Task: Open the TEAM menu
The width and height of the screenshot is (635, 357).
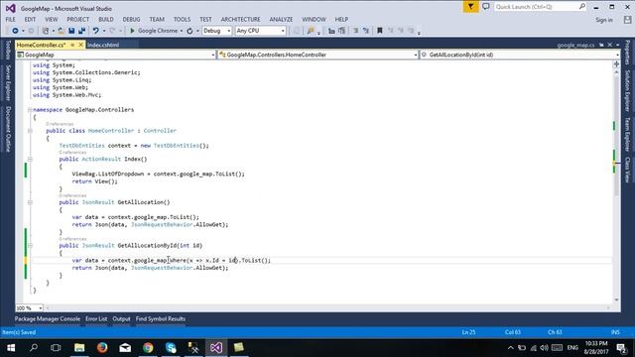Action: (x=157, y=20)
